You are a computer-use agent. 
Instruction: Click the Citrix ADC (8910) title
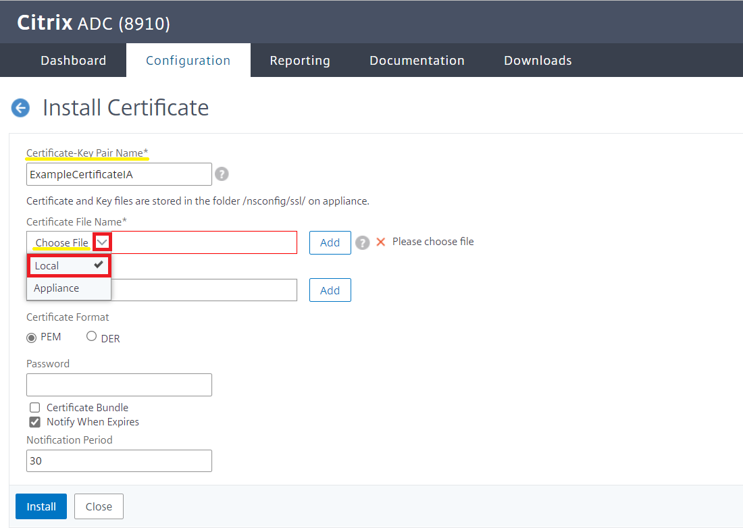pos(93,23)
